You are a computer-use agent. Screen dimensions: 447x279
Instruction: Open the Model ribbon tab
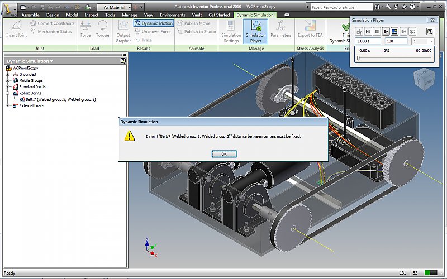[x=72, y=15]
